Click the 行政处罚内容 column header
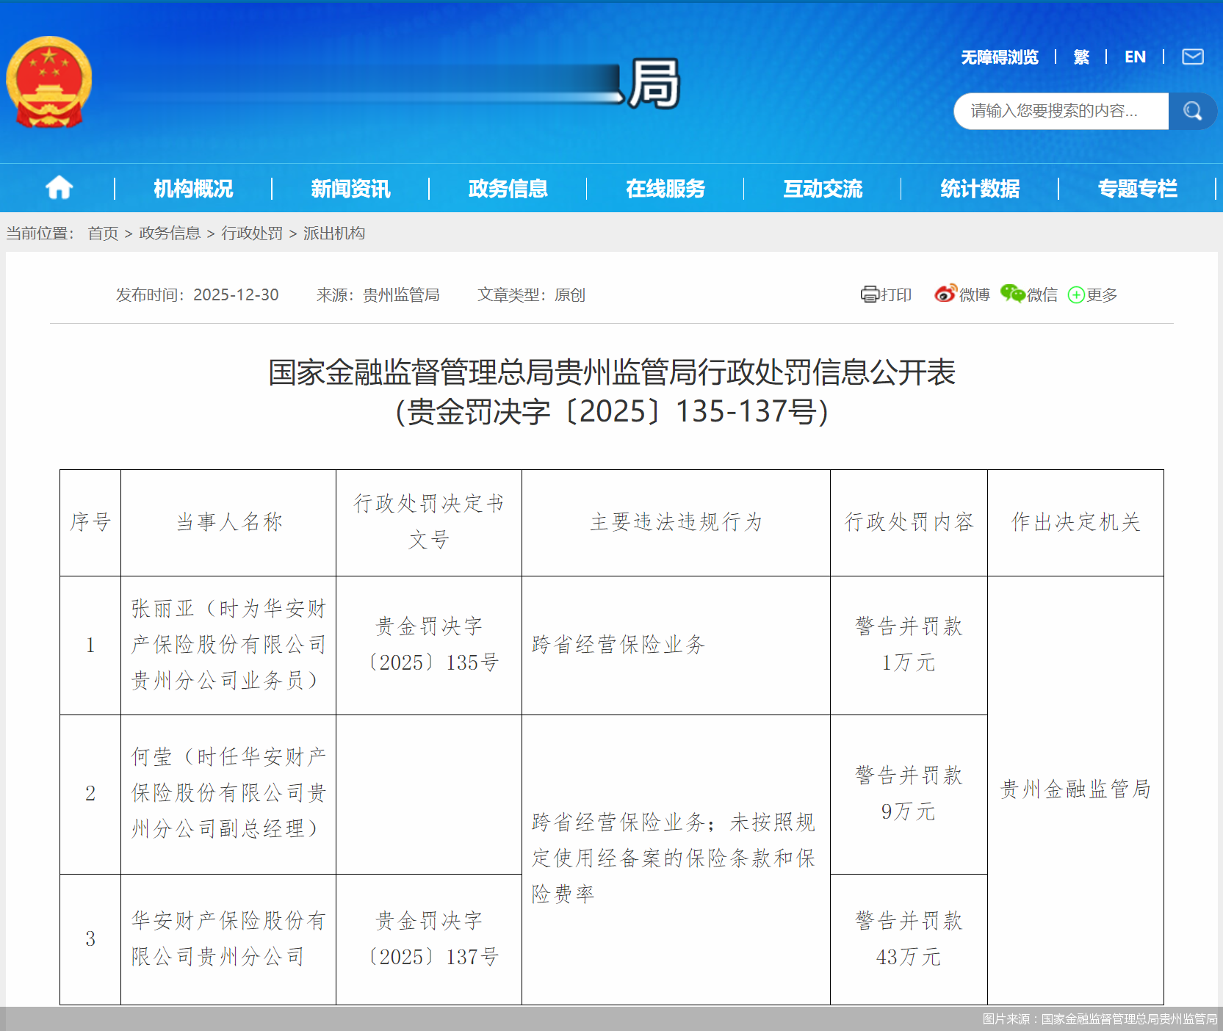Viewport: 1223px width, 1031px height. (x=909, y=522)
